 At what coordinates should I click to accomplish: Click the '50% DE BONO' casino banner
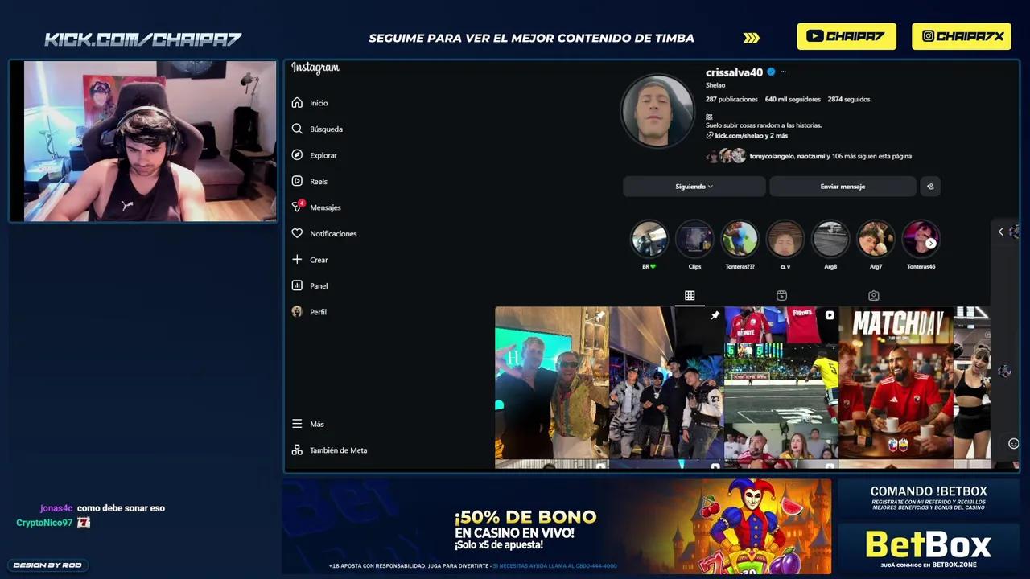(557, 527)
